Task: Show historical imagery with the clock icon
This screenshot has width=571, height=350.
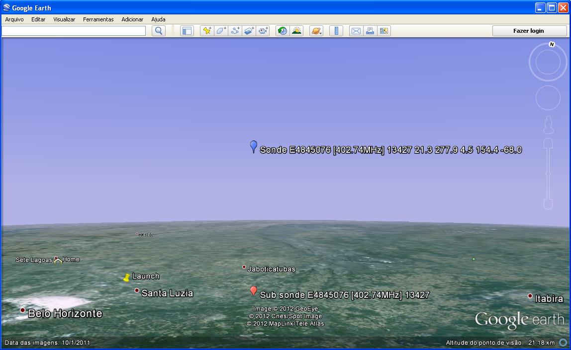Action: (282, 31)
